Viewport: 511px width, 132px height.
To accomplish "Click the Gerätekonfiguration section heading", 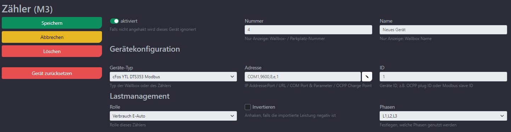I will (145, 49).
